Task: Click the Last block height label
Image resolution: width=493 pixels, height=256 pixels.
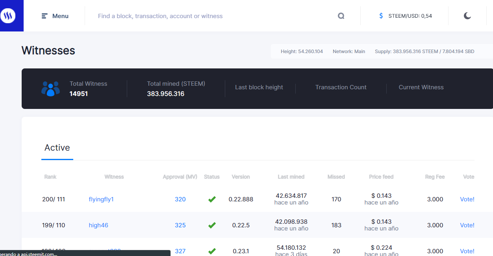Action: coord(259,87)
